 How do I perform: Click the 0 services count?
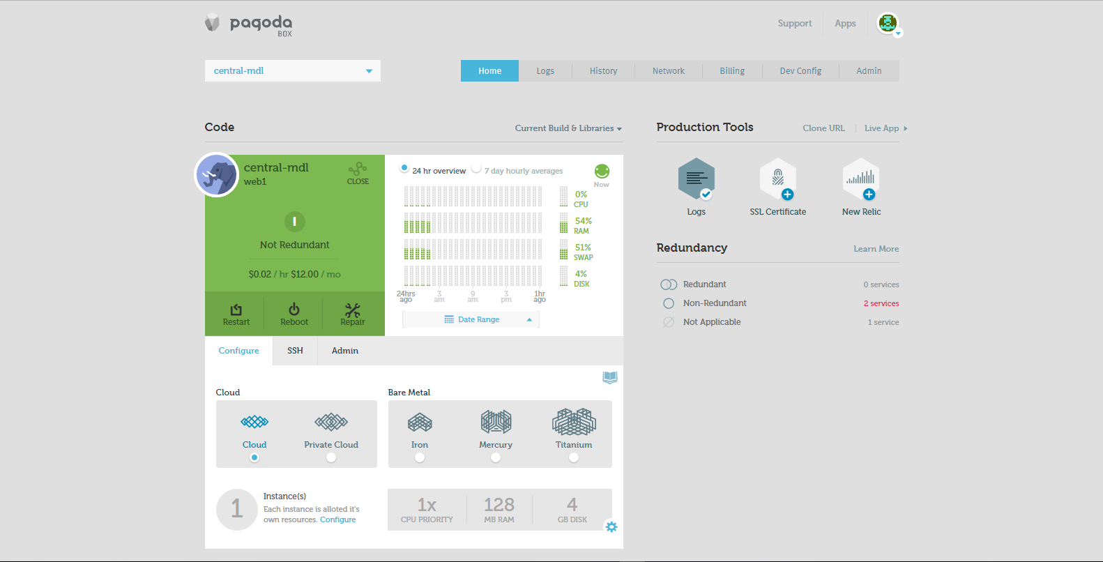pos(881,284)
